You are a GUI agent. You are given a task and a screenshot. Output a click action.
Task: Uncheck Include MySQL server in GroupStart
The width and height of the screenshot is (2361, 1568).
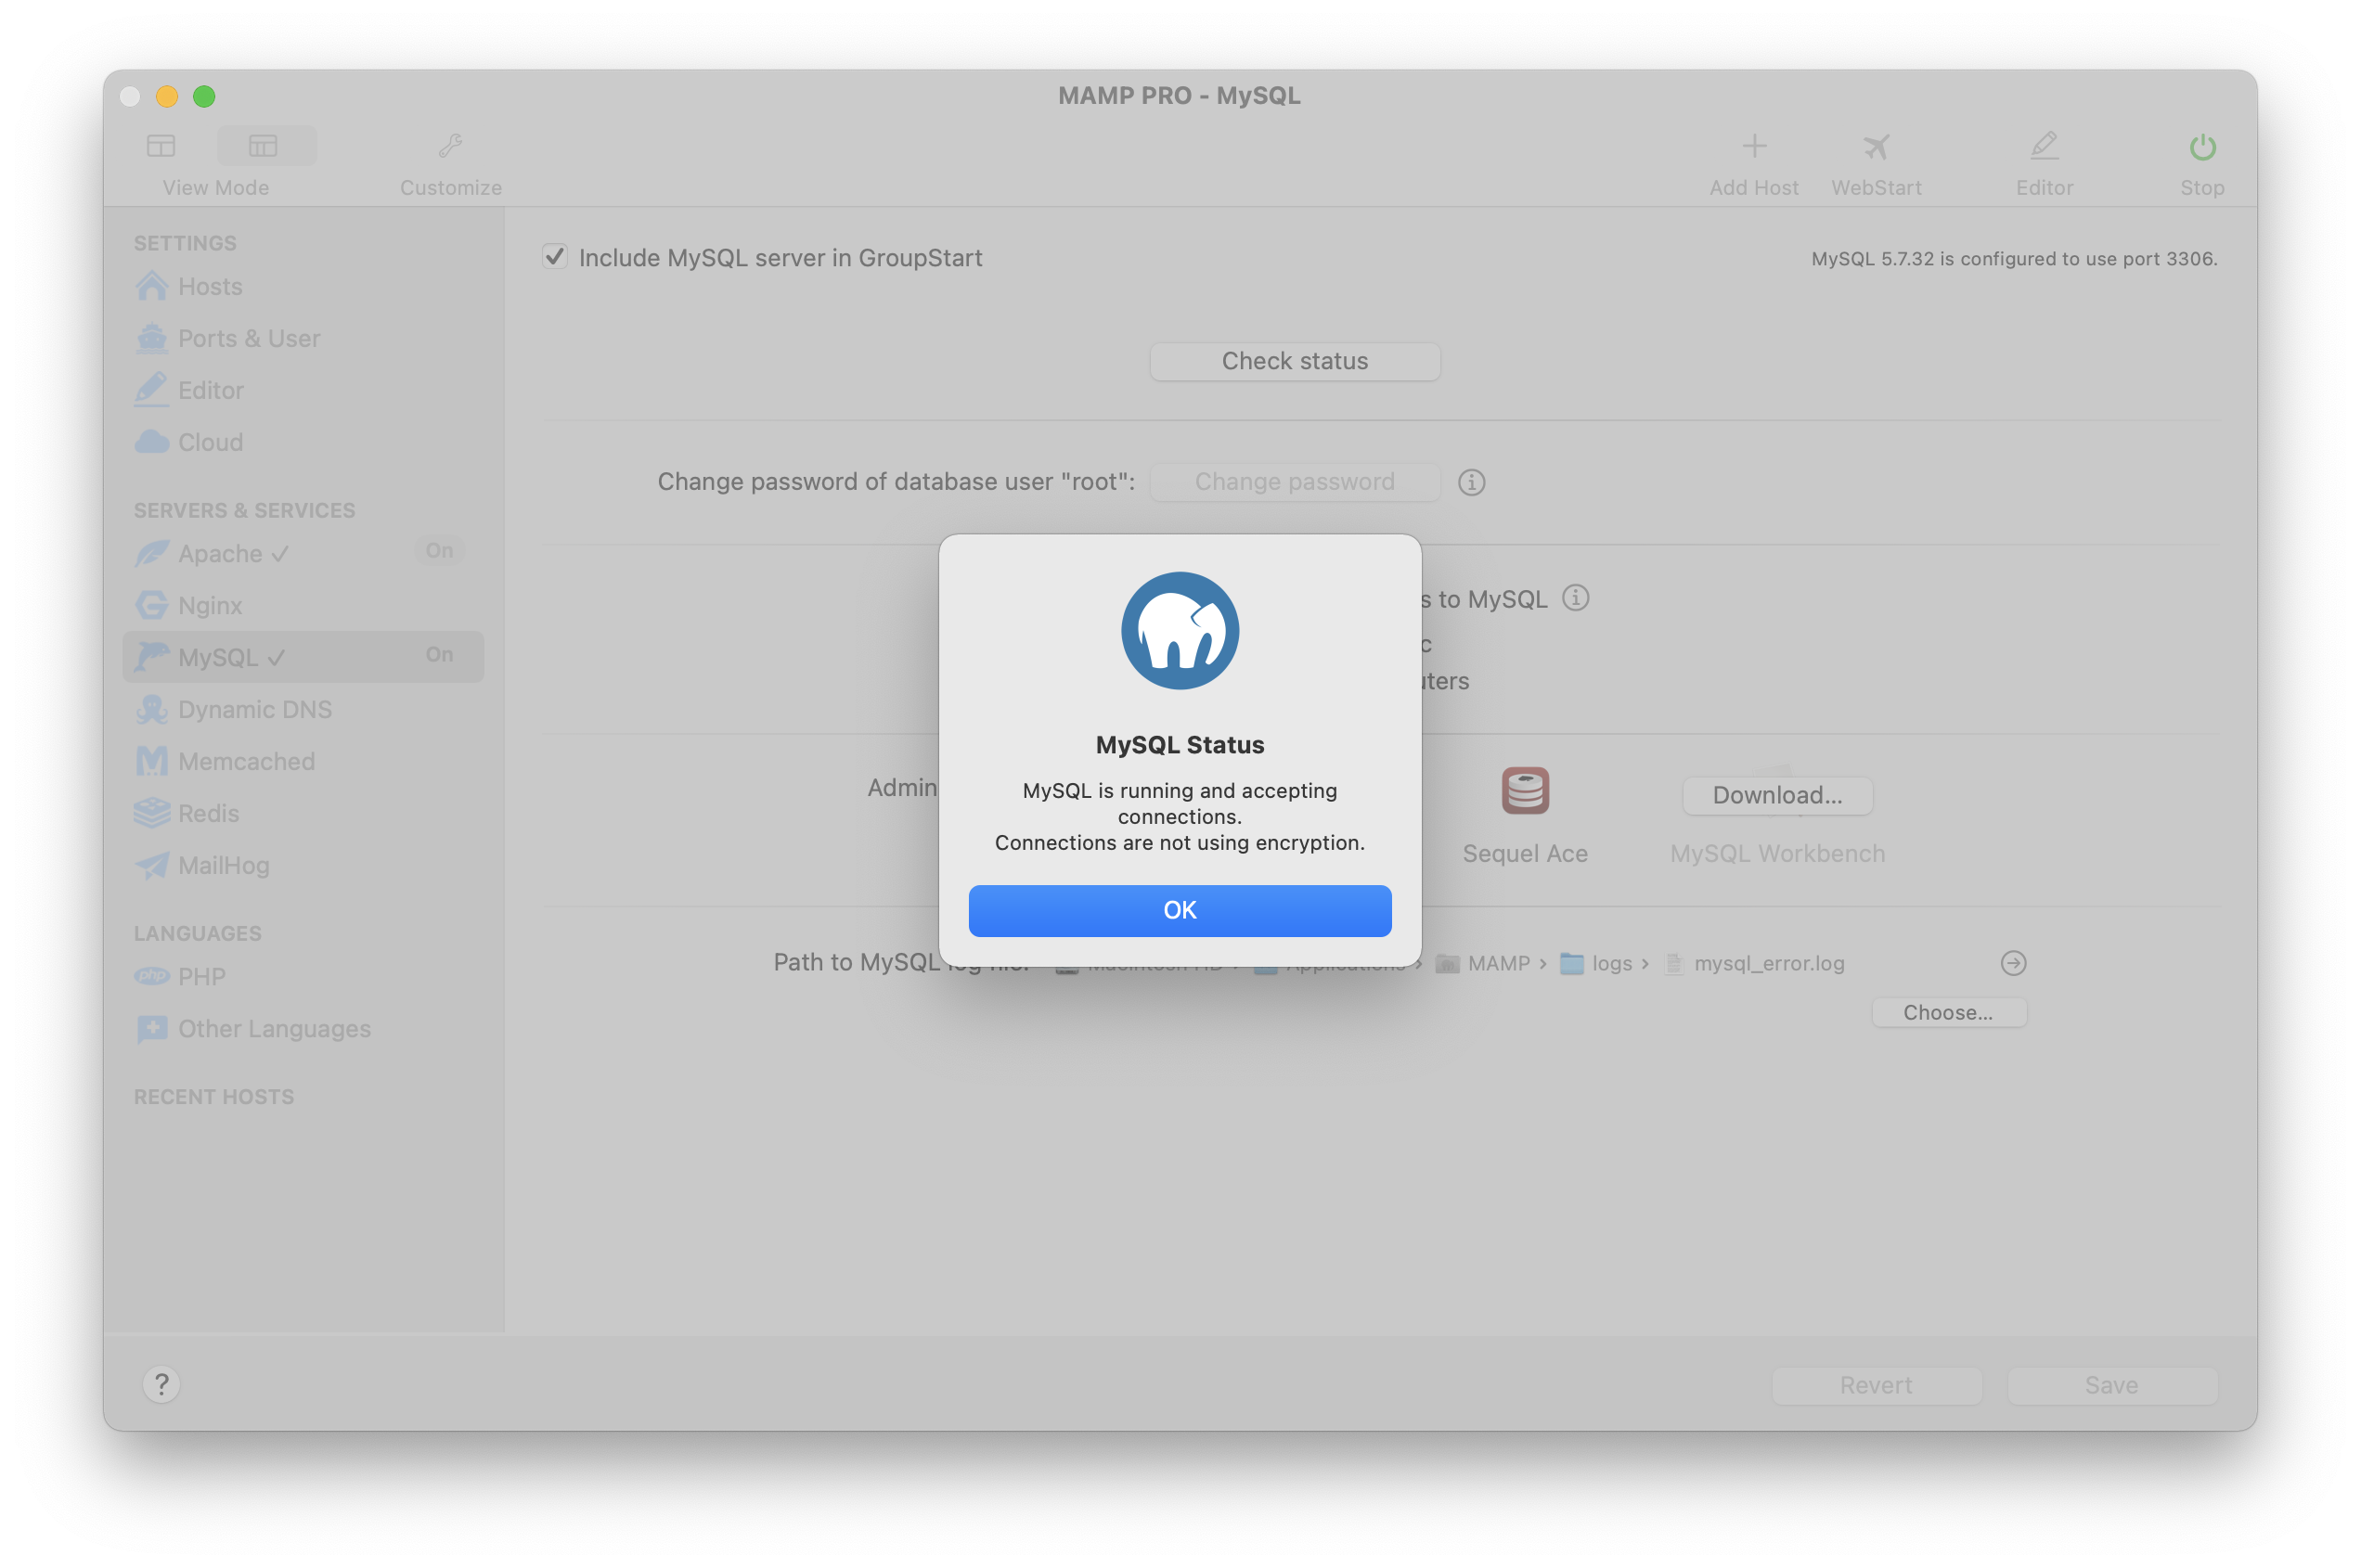click(555, 256)
